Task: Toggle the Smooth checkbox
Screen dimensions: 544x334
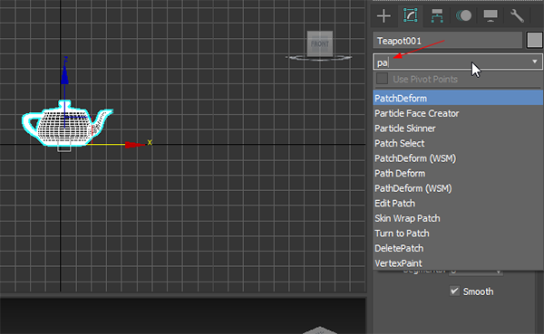Action: [x=454, y=291]
